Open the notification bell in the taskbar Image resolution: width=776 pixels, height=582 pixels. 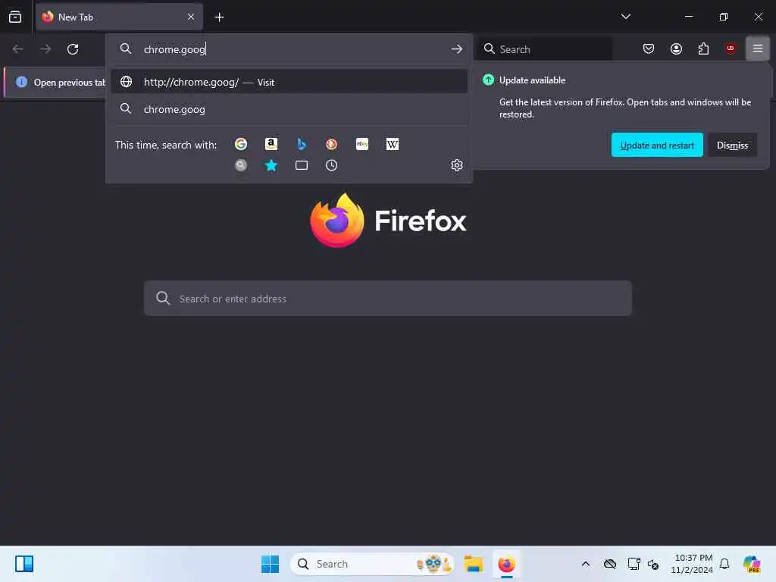click(724, 564)
